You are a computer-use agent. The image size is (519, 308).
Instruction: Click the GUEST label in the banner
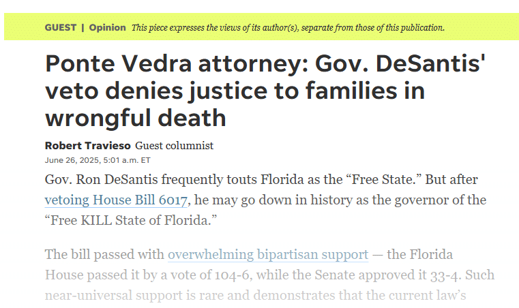[x=61, y=28]
